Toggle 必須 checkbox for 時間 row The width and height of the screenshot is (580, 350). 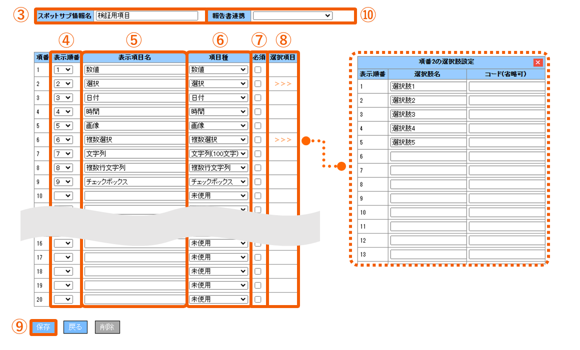[x=258, y=112]
